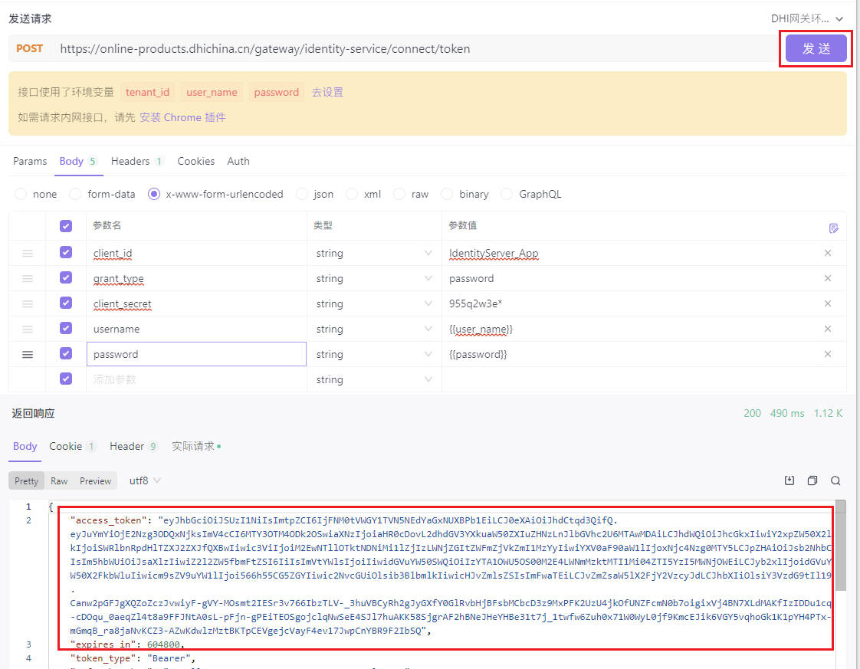
Task: Open the type dropdown in 添加参数 row
Action: pyautogui.click(x=374, y=379)
